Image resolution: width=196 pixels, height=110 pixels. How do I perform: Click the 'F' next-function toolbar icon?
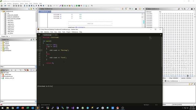36,6
